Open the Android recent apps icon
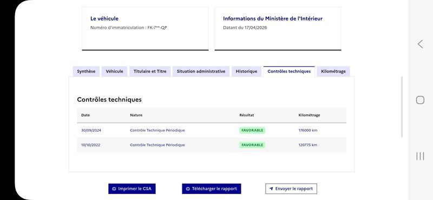The height and width of the screenshot is (200, 433). click(420, 156)
